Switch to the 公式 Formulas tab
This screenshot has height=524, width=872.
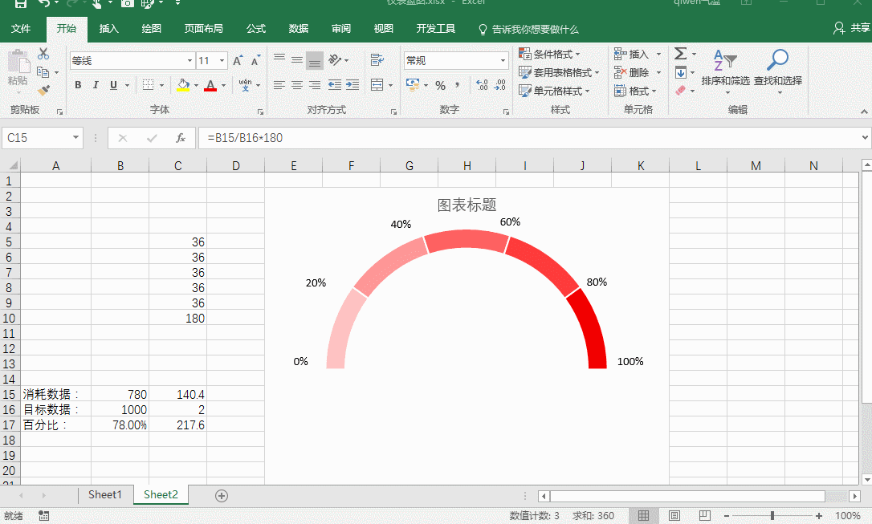coord(256,28)
